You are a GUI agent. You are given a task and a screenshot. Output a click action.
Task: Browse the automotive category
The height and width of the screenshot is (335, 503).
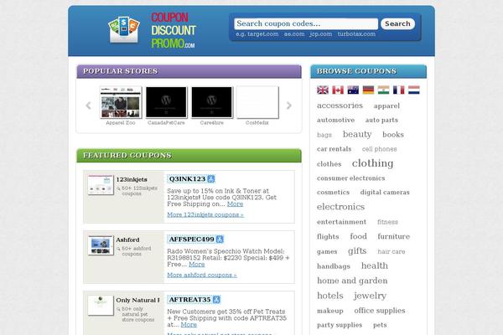(x=335, y=120)
